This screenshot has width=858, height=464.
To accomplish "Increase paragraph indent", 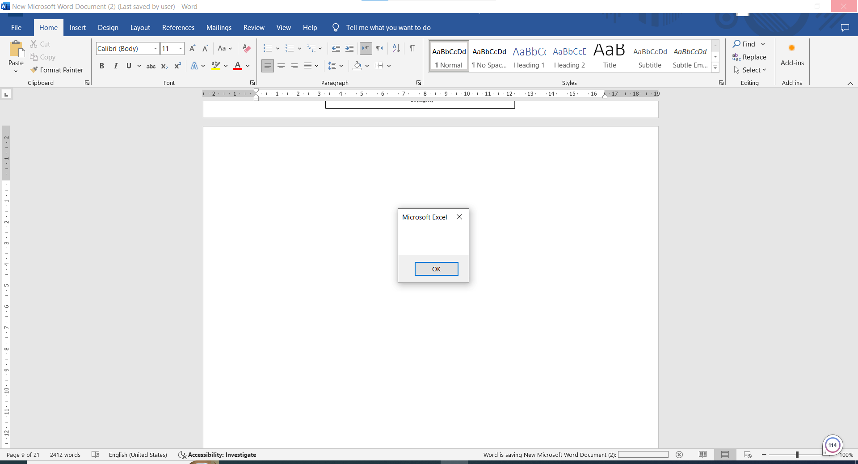I will (x=349, y=48).
